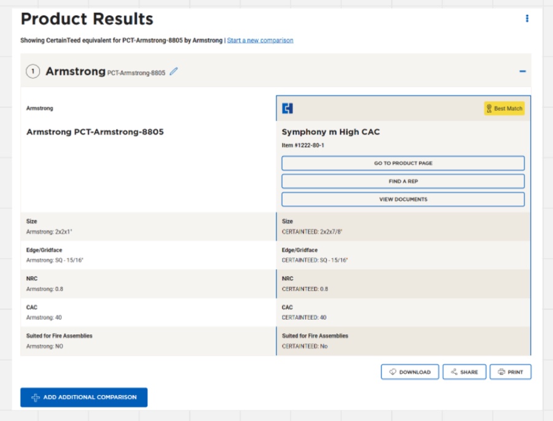Collapse the Armstrong comparison section
Viewport: 553px width, 421px height.
coord(522,71)
